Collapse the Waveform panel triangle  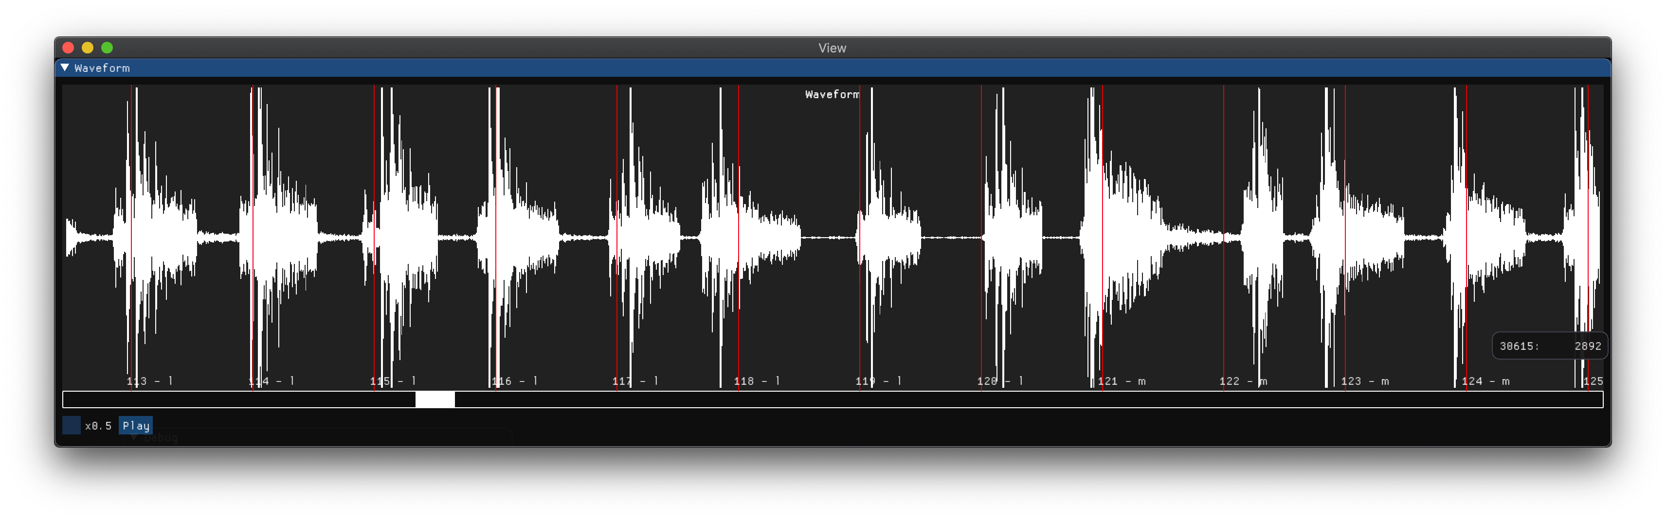(65, 68)
